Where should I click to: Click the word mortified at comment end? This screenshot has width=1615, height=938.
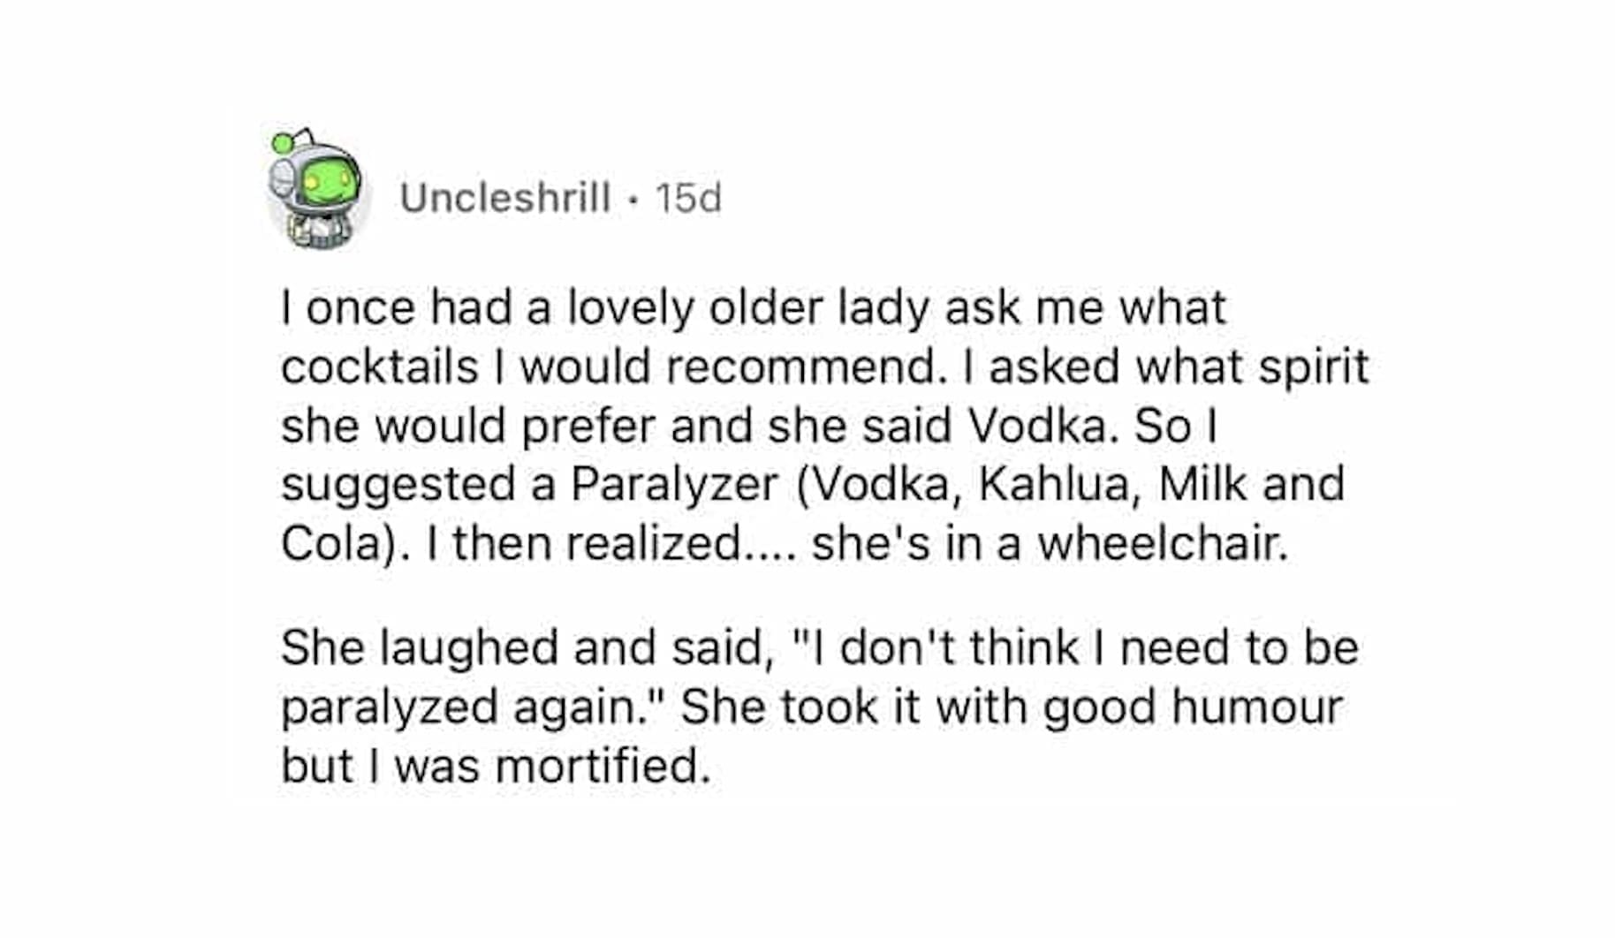(x=603, y=765)
